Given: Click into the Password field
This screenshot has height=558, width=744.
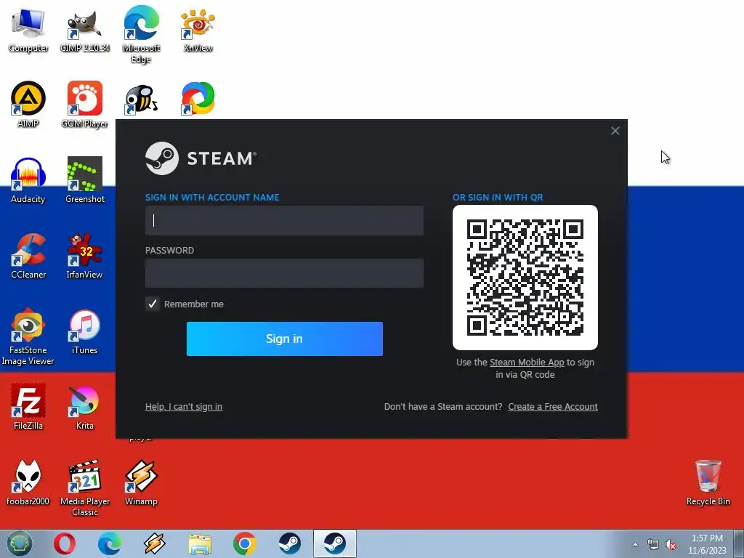Looking at the screenshot, I should pos(284,273).
